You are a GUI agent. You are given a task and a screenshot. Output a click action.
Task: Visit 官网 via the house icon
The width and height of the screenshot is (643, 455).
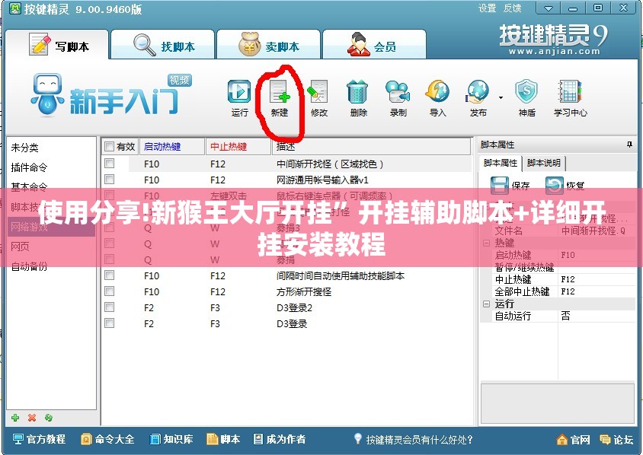click(573, 440)
